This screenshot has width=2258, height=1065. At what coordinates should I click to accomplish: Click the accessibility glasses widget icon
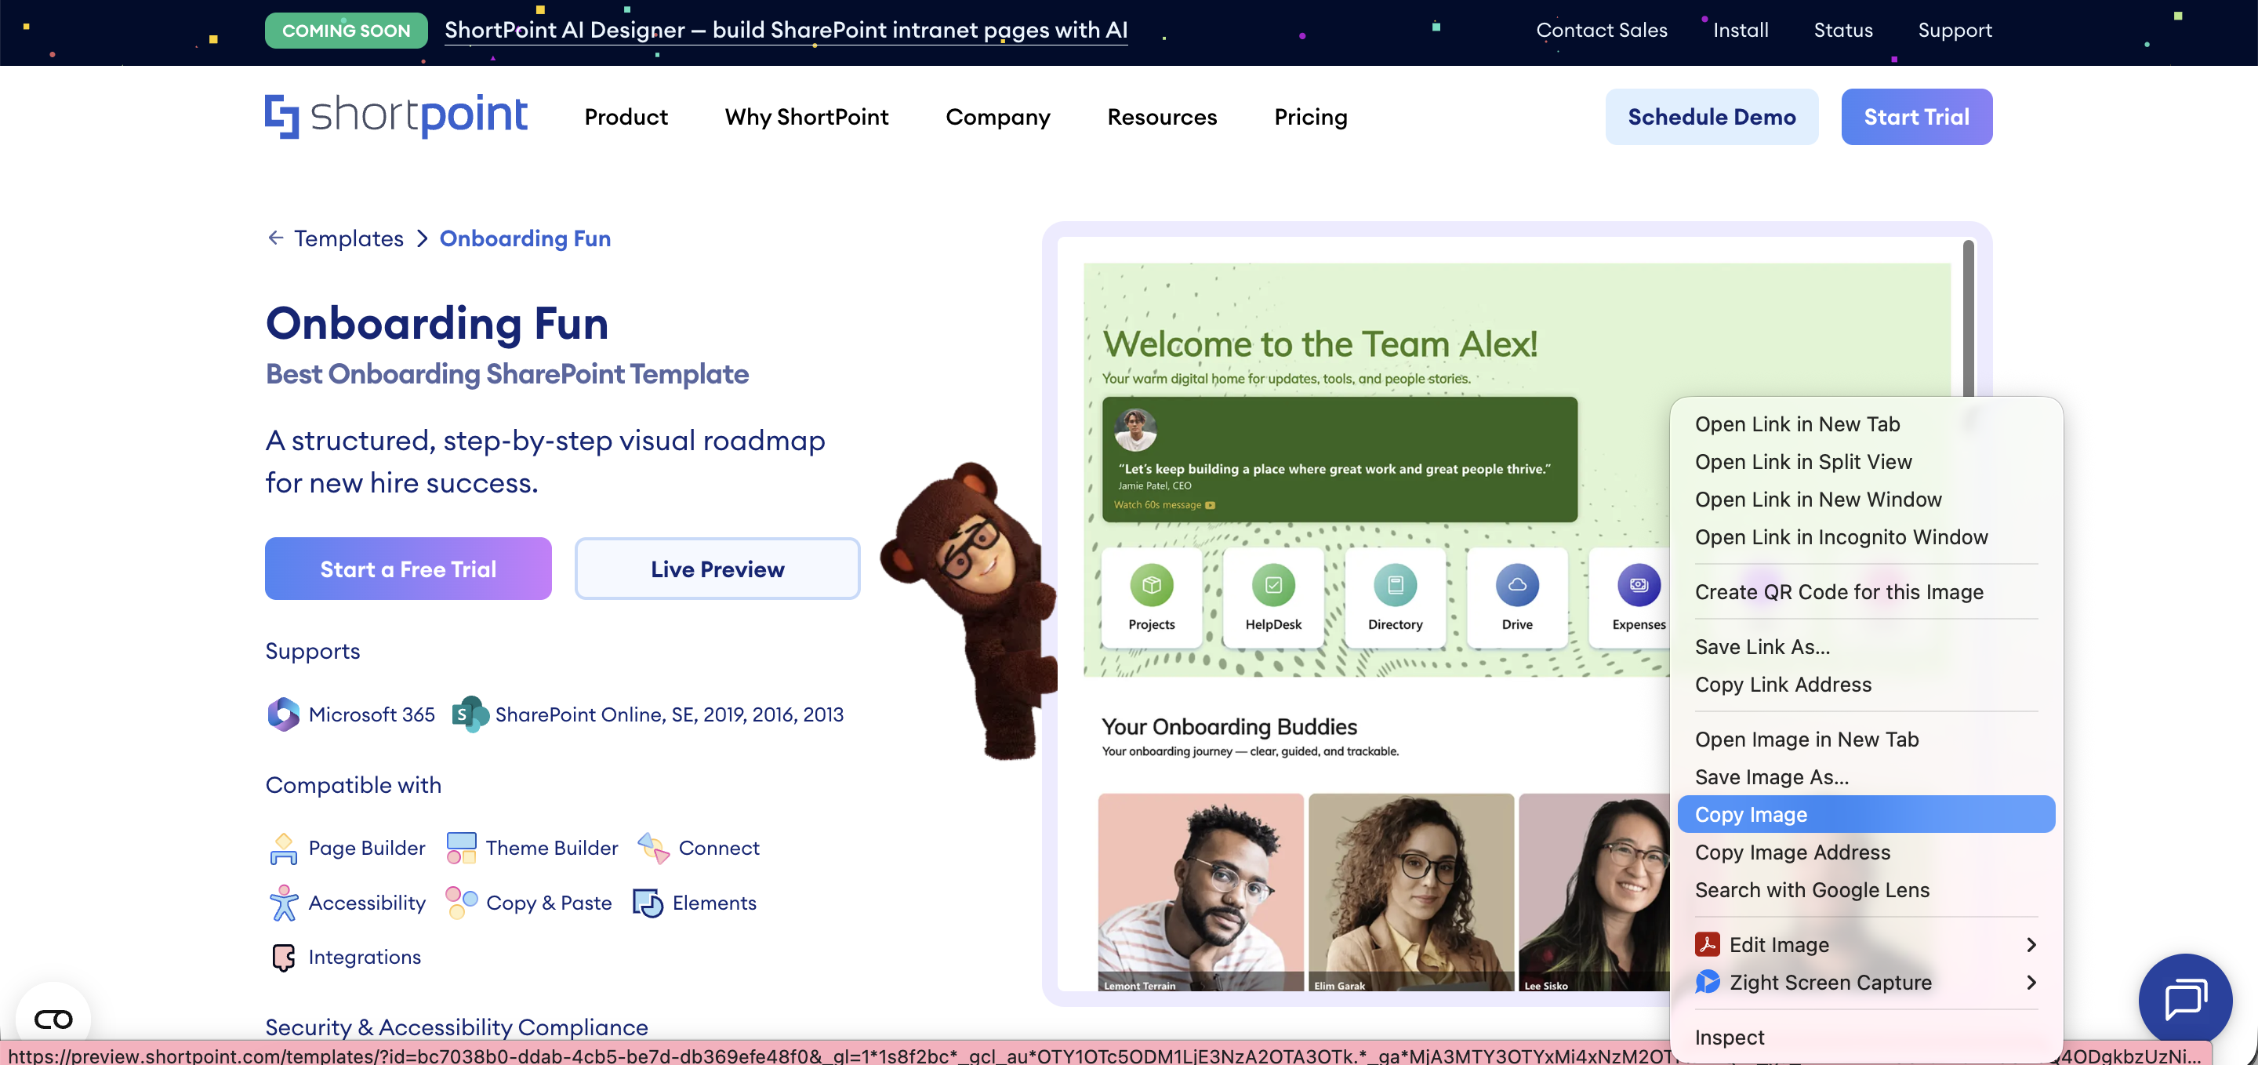click(x=53, y=1020)
